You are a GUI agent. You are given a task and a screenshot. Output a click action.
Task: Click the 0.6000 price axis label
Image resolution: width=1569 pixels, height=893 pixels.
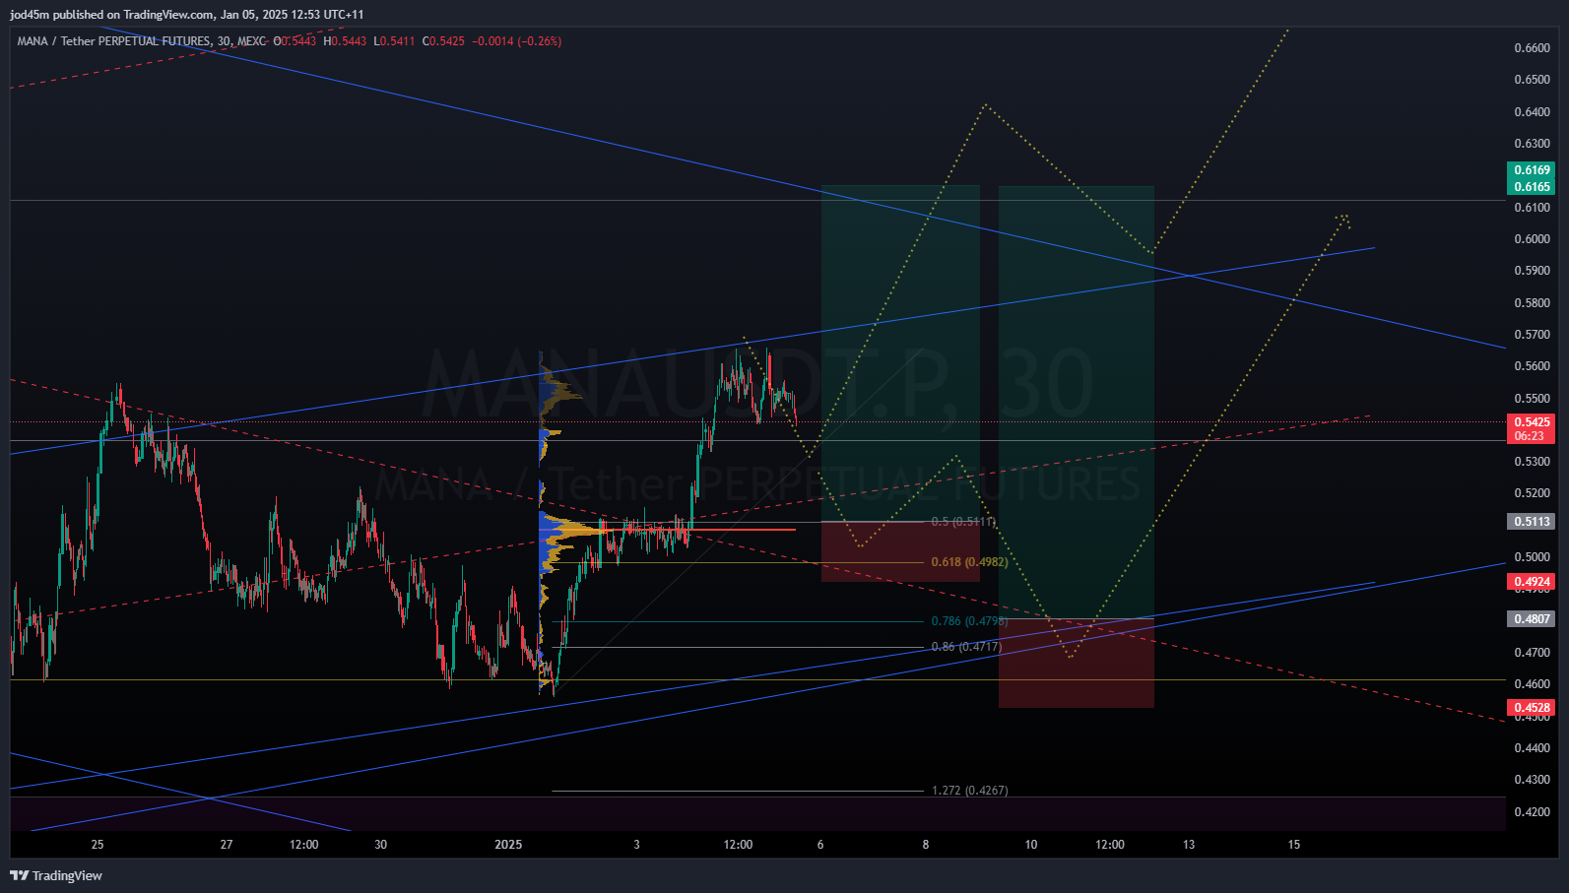coord(1532,239)
